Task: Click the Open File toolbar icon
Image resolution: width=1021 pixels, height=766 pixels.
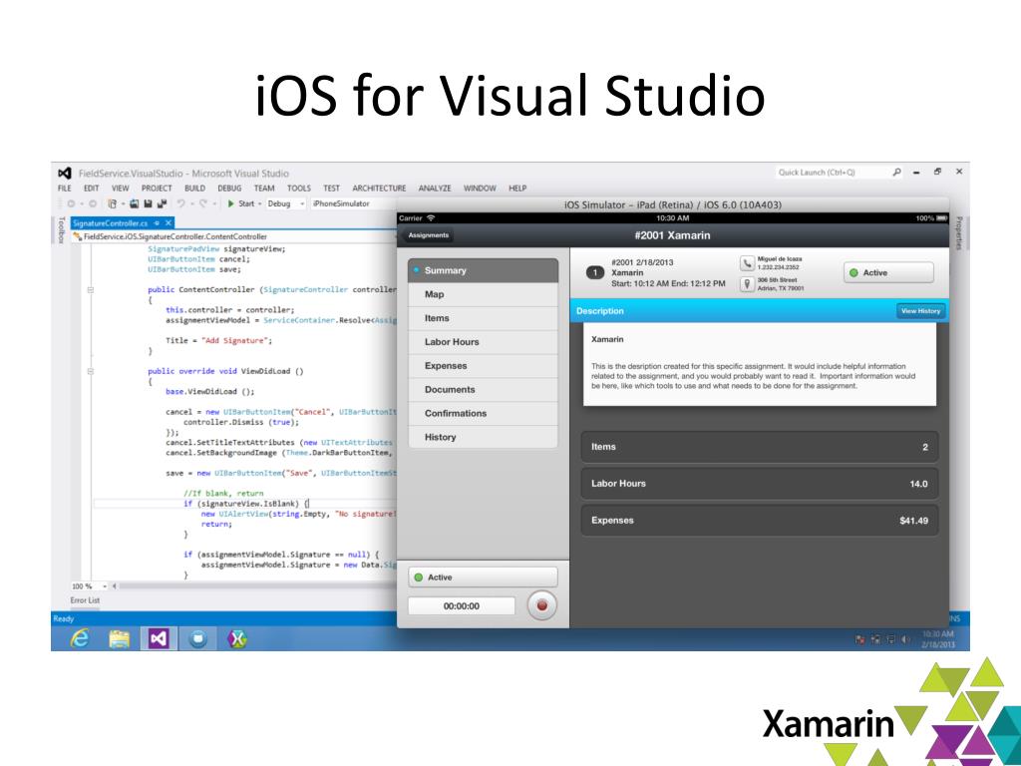Action: pyautogui.click(x=135, y=203)
